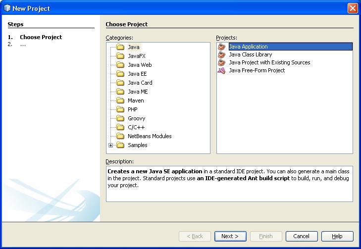
Task: Click the JavaFX category folder icon
Action: (120, 56)
